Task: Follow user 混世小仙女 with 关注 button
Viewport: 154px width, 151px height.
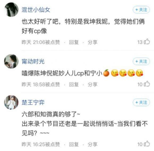Action: tap(141, 10)
